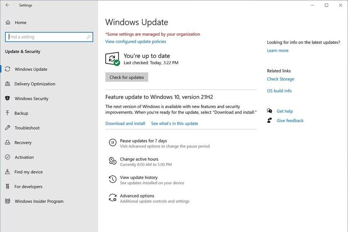Image resolution: width=348 pixels, height=232 pixels.
Task: Focus the Find a setting search box
Action: (49, 37)
